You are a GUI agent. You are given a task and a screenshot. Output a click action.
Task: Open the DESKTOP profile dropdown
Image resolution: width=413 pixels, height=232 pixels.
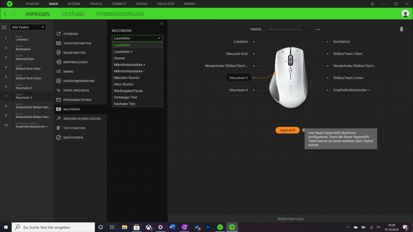289,29
